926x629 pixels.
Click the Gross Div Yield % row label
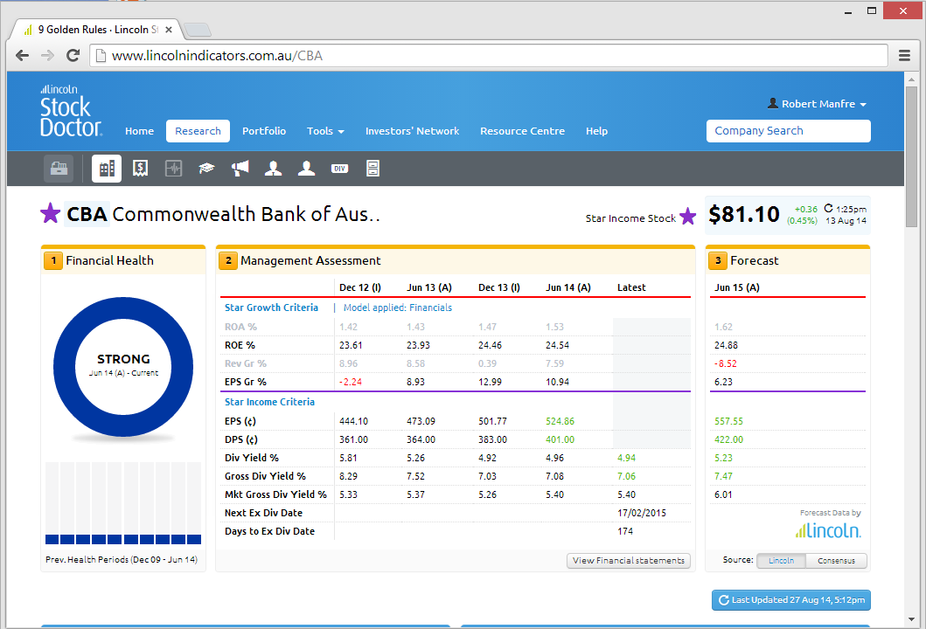point(265,476)
